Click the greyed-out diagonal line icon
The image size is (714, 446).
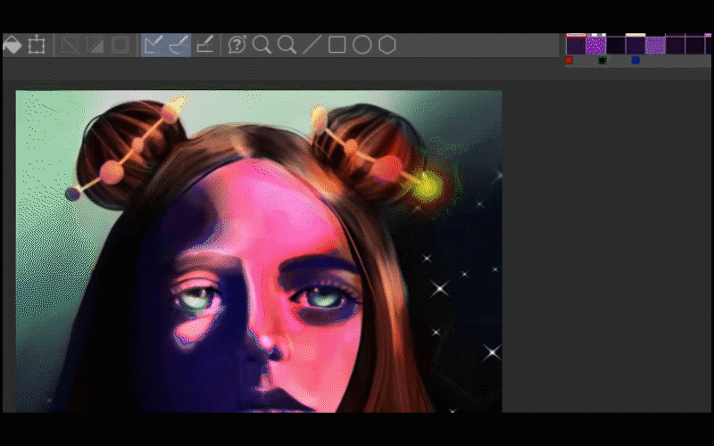click(71, 45)
